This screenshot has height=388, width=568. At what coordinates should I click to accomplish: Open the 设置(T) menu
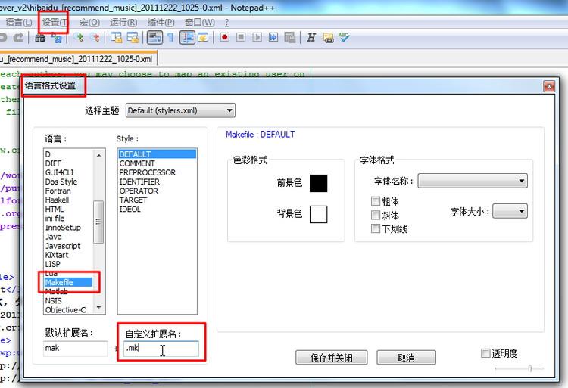55,23
